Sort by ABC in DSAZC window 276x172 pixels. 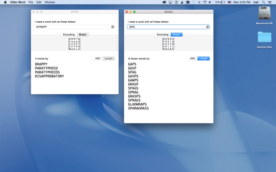pyautogui.click(x=193, y=58)
